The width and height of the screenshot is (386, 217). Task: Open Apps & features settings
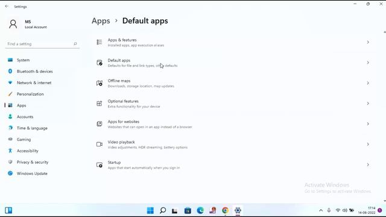233,42
